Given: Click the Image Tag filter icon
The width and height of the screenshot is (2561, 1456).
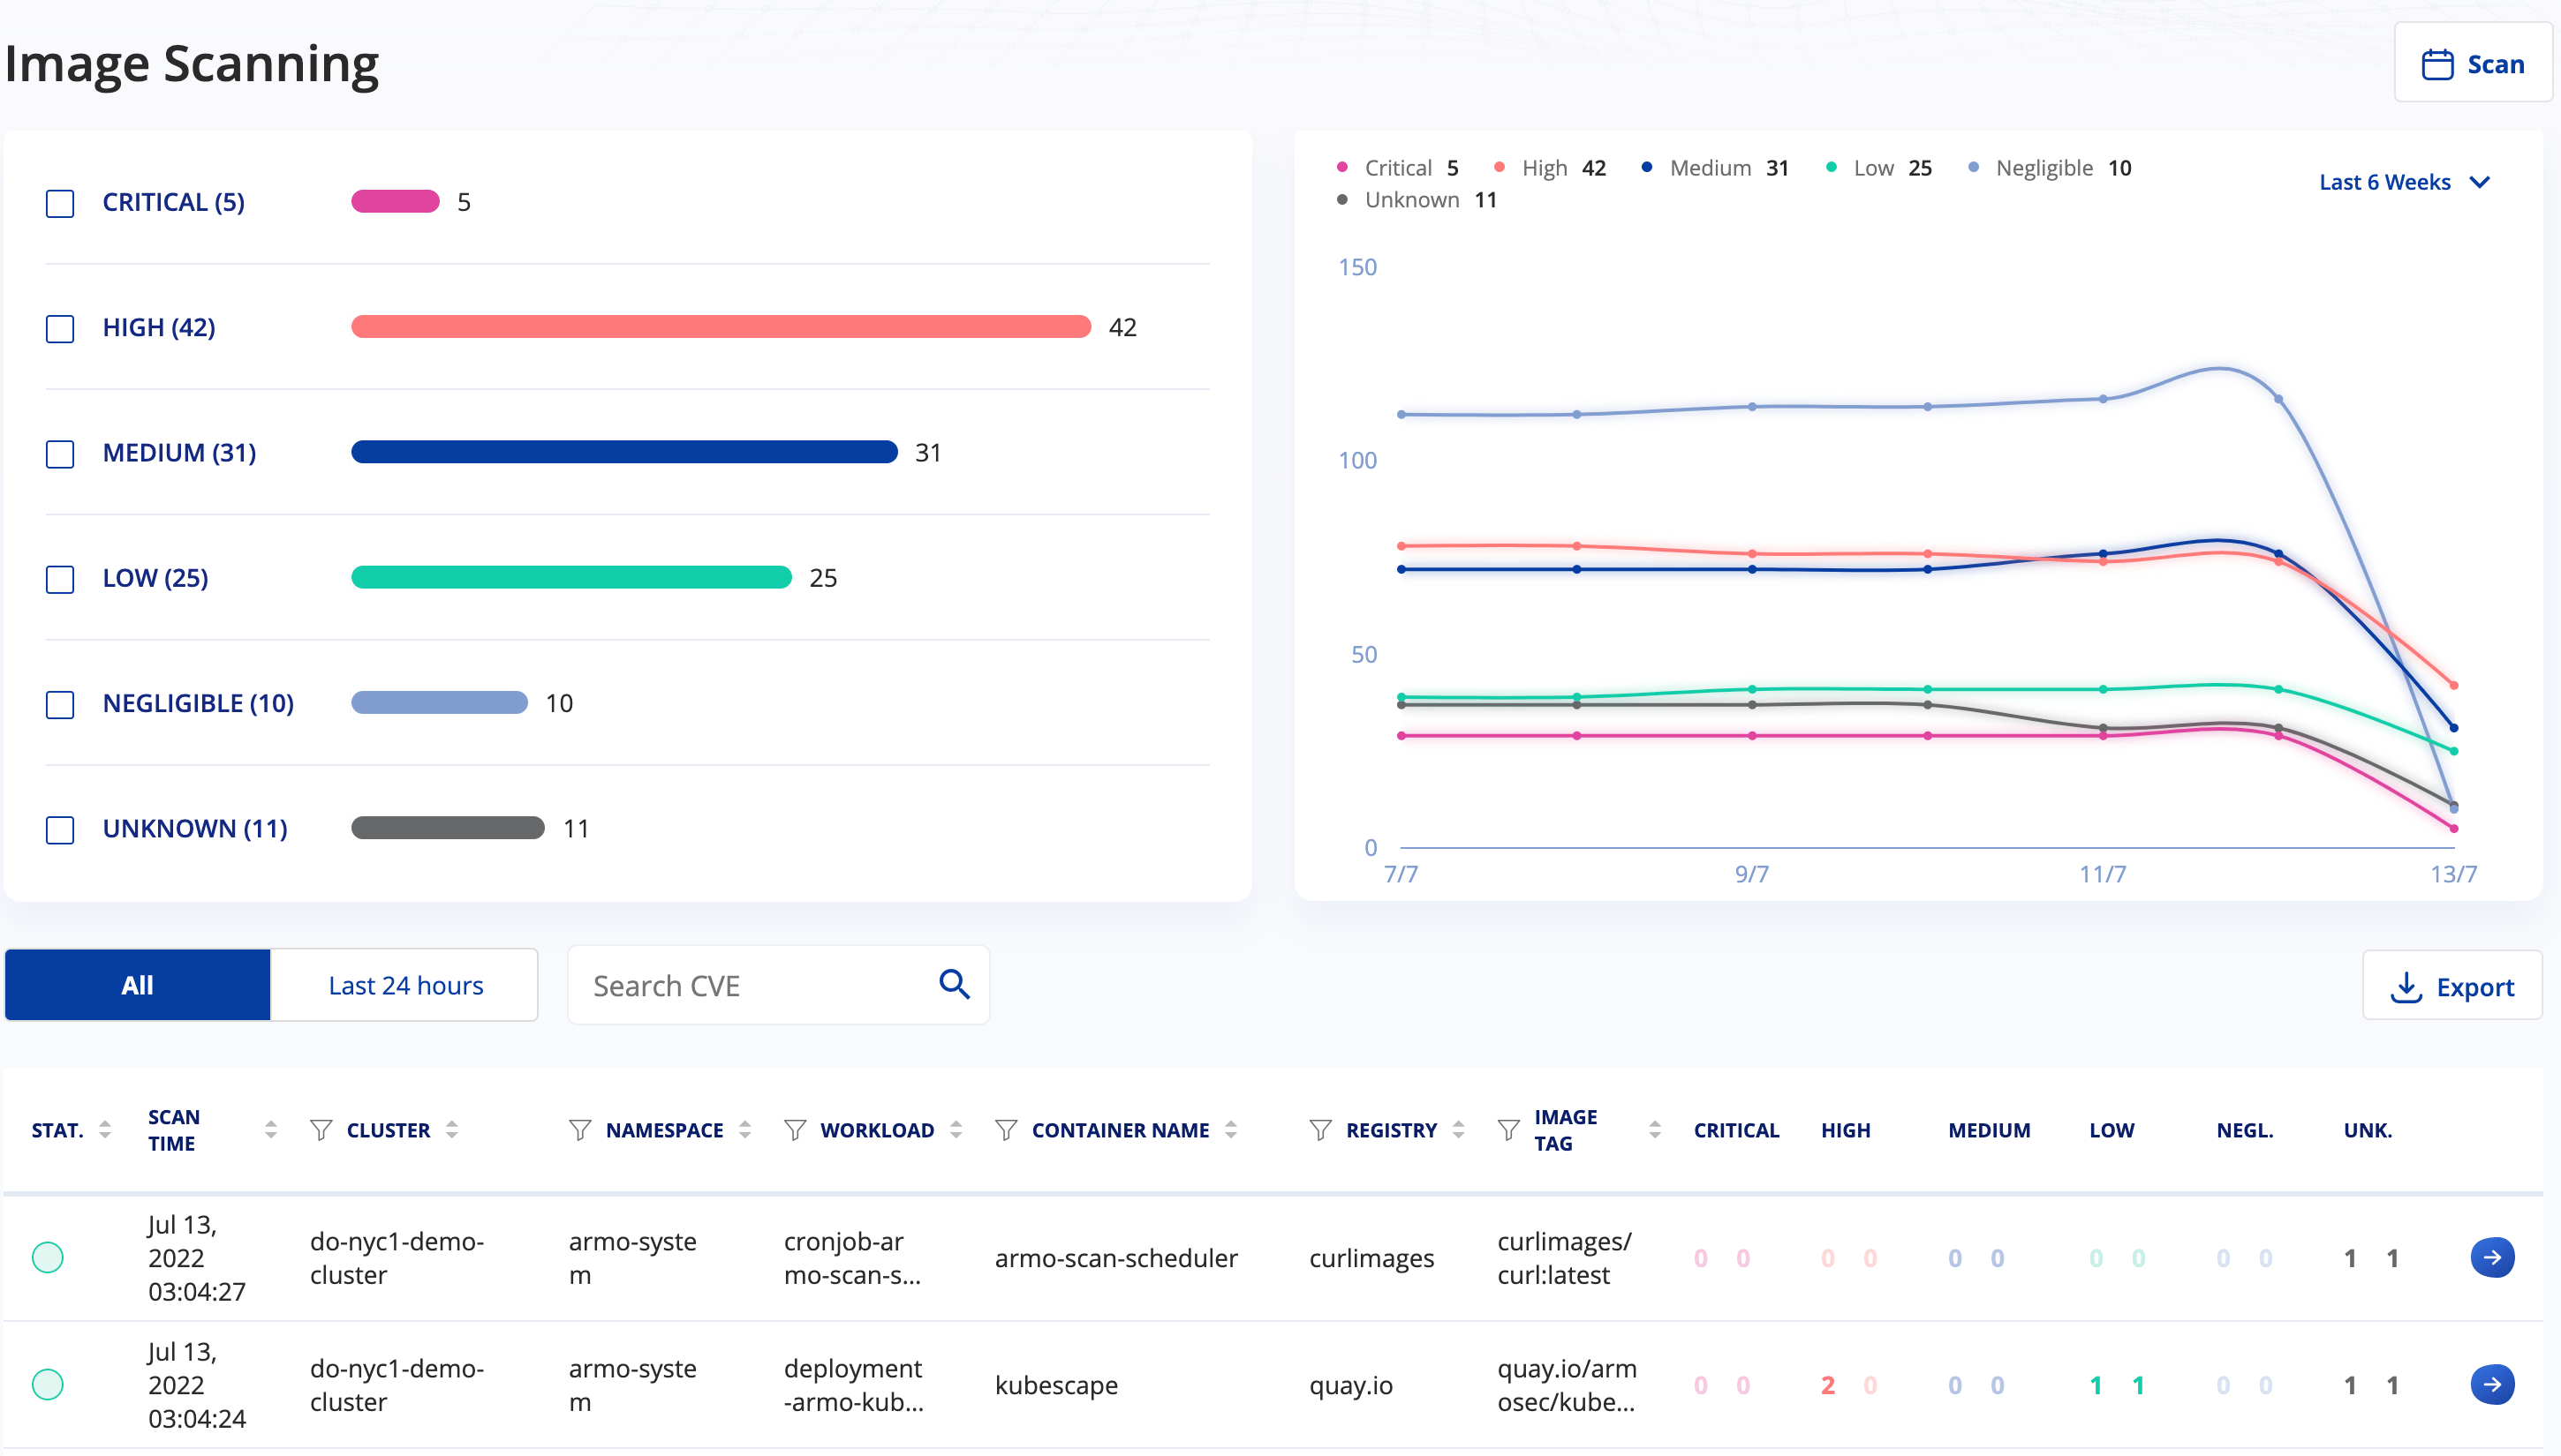Looking at the screenshot, I should 1508,1130.
